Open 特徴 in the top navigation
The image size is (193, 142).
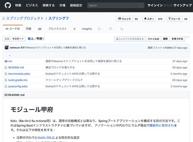coord(18,5)
